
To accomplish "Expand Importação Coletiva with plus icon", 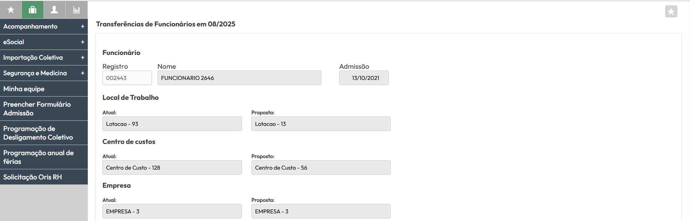I will [82, 58].
